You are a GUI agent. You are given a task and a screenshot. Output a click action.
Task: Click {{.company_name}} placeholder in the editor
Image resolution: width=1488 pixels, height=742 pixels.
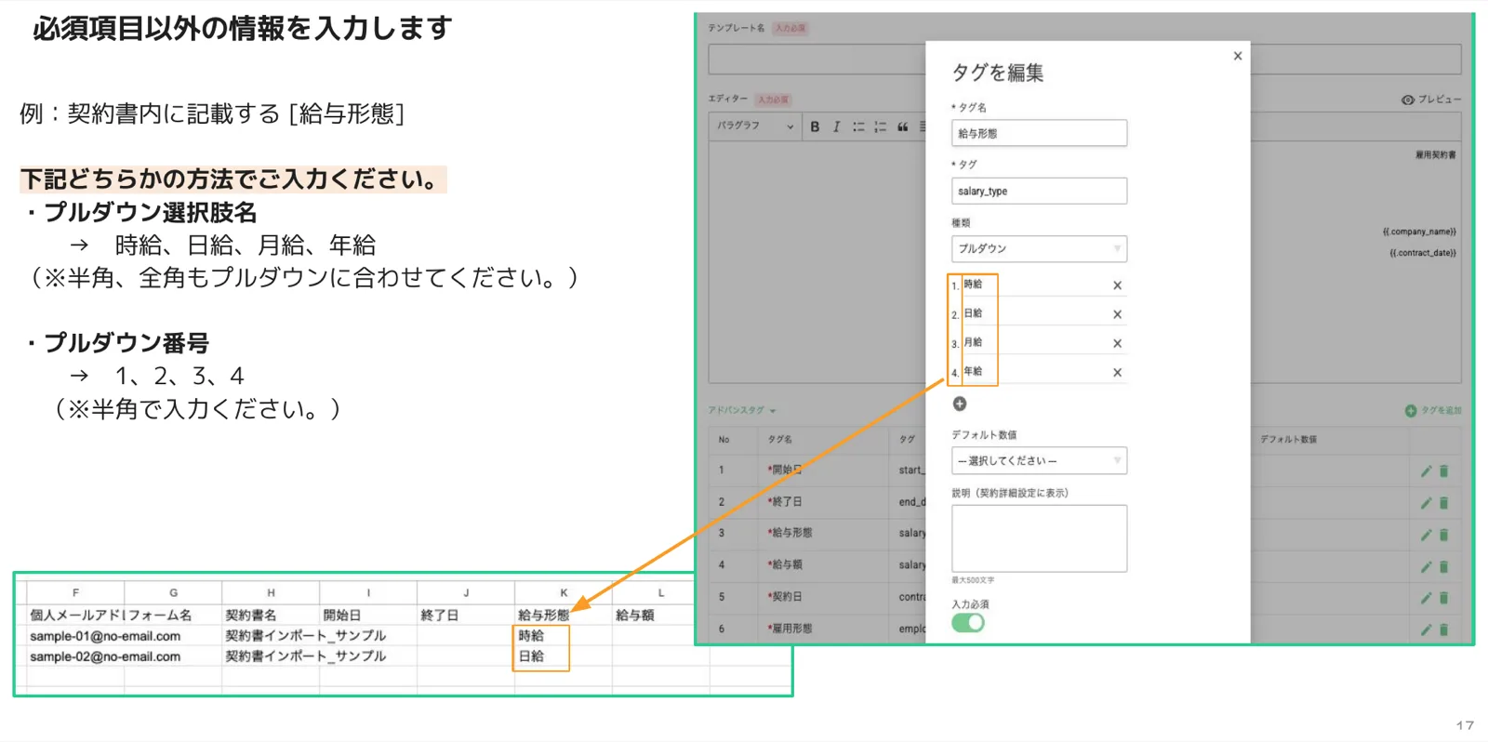(1418, 232)
